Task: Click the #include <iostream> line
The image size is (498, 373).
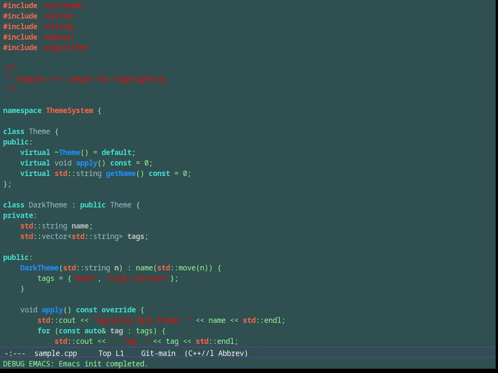Action: pyautogui.click(x=44, y=5)
